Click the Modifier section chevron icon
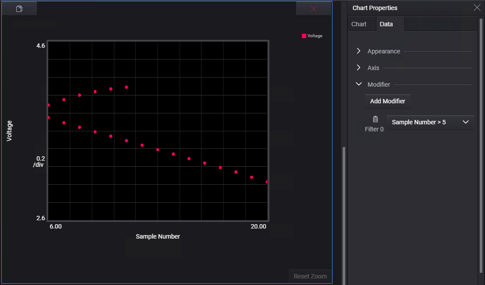Image resolution: width=485 pixels, height=285 pixels. tap(358, 84)
